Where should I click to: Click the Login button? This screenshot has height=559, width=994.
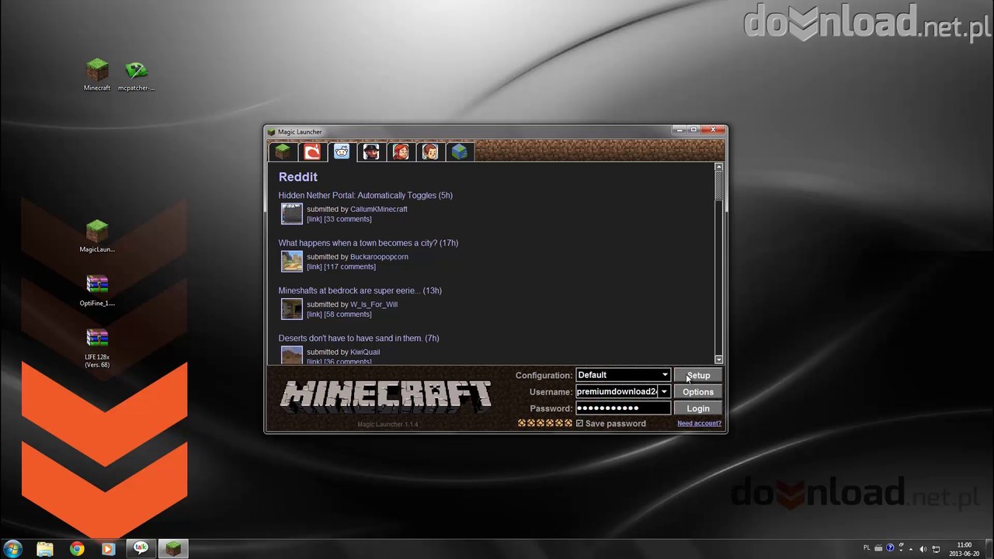pos(698,408)
